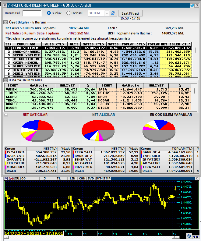Click the MOGAN stock row
201x241 pixels.
tap(144, 101)
